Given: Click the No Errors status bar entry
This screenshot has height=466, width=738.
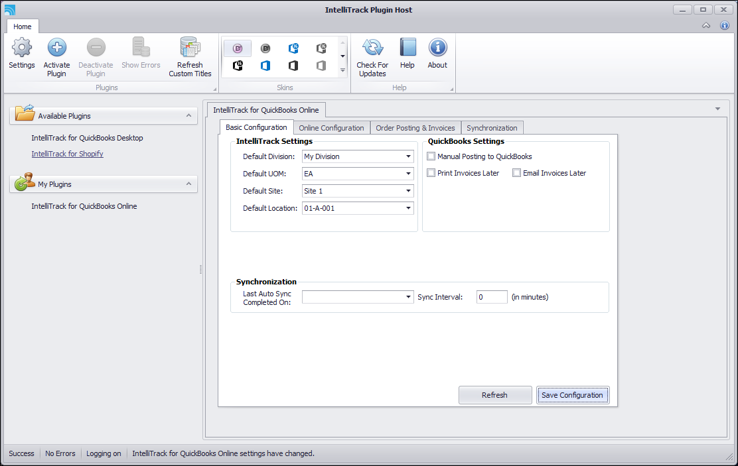Looking at the screenshot, I should [x=60, y=453].
